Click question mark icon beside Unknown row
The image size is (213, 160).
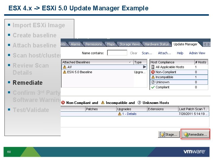point(153,82)
